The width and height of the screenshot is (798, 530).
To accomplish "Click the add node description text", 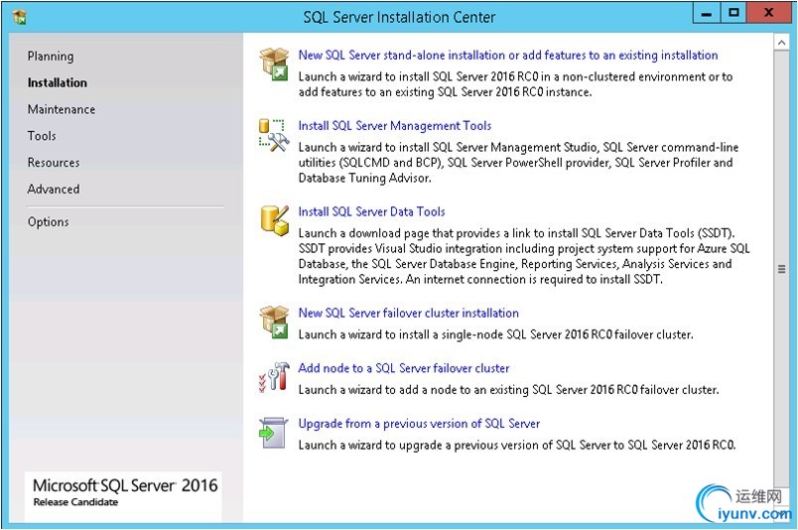I will click(x=508, y=390).
